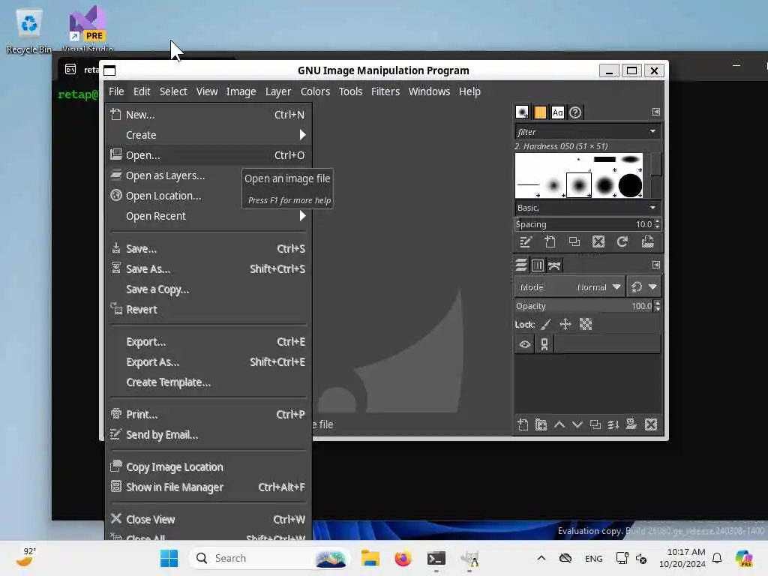Create a new layer group icon
This screenshot has width=768, height=576.
[x=541, y=424]
